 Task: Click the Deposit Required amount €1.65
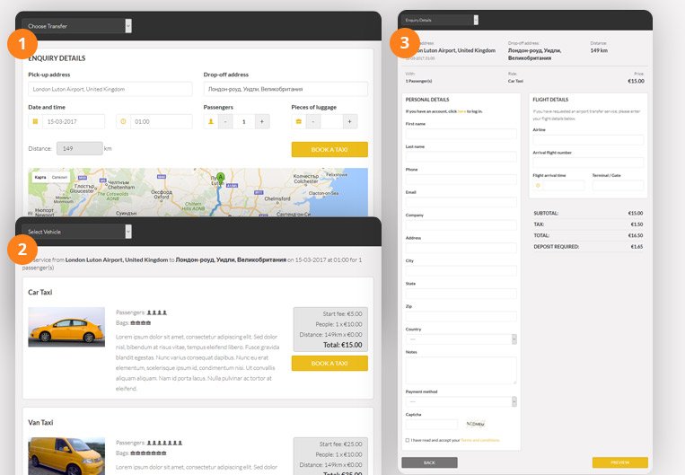(637, 246)
